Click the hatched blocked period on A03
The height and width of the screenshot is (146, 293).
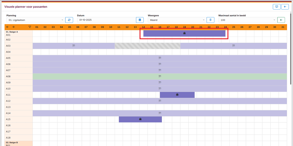(147, 46)
